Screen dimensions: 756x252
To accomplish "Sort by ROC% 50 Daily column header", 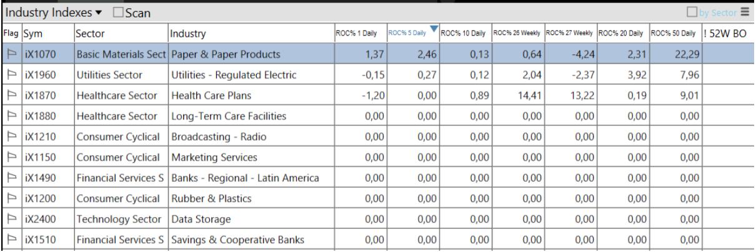I will 673,34.
